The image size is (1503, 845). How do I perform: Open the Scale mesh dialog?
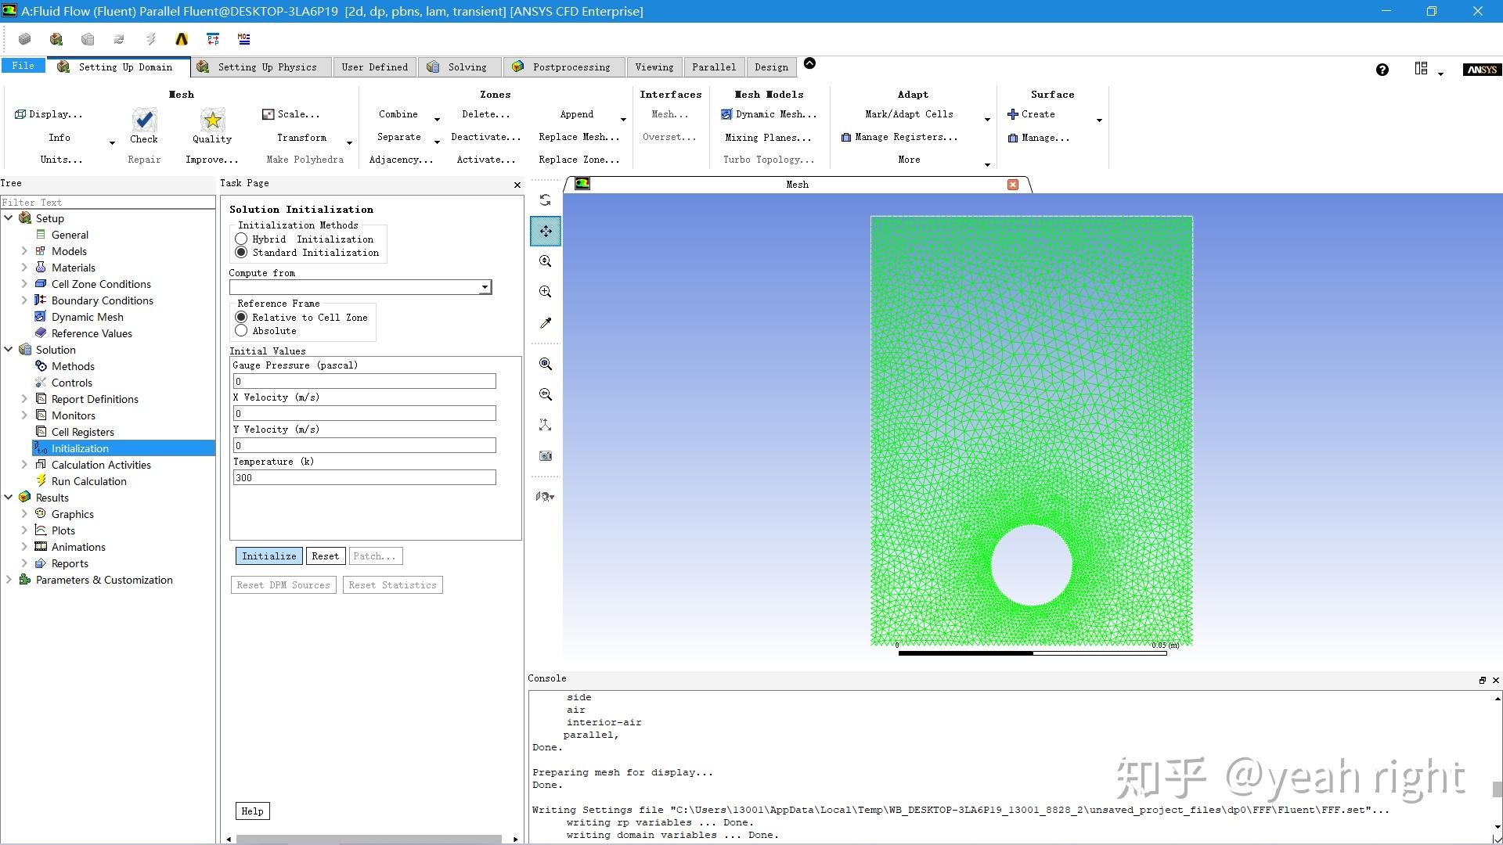pos(290,114)
